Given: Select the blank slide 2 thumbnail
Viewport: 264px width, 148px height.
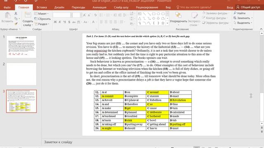Looking at the screenshot, I should tap(21, 74).
